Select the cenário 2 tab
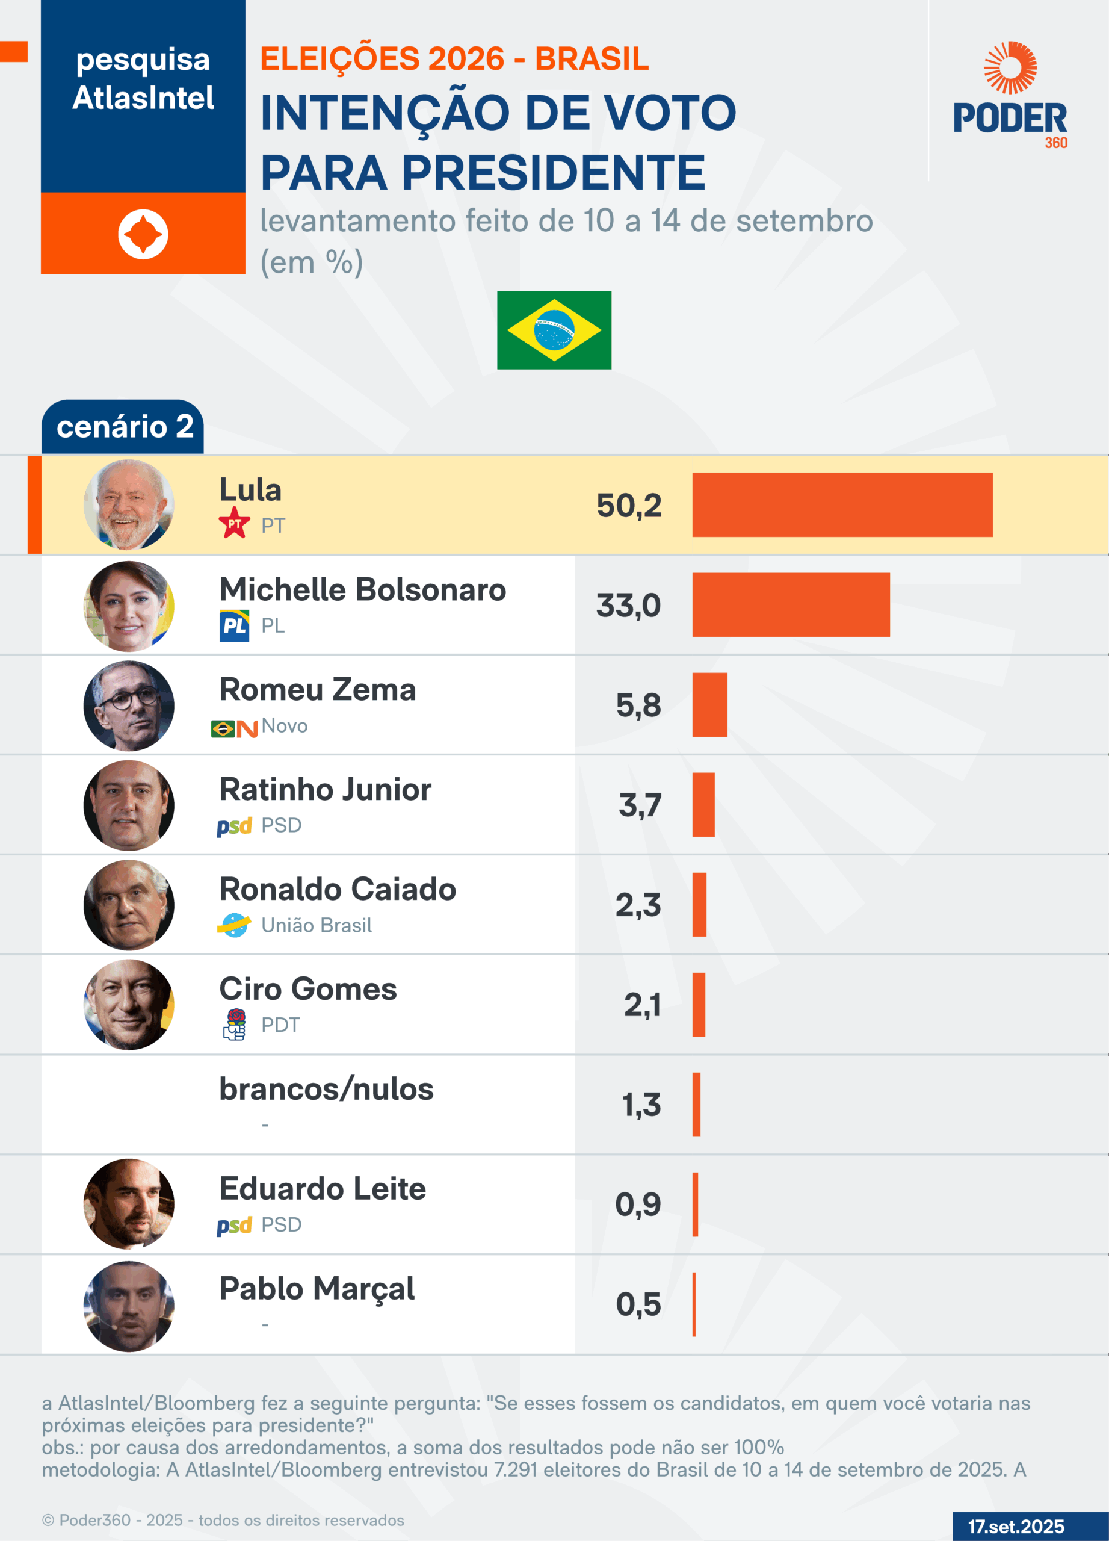 (123, 427)
